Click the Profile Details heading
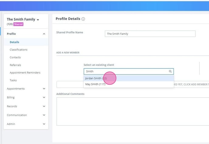The width and height of the screenshot is (209, 144). pos(68,19)
